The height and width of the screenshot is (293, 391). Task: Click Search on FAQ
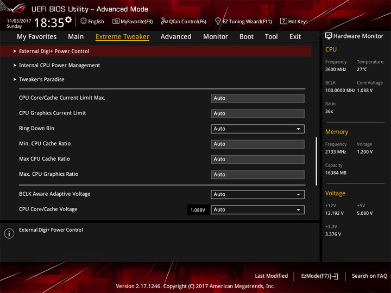(369, 276)
